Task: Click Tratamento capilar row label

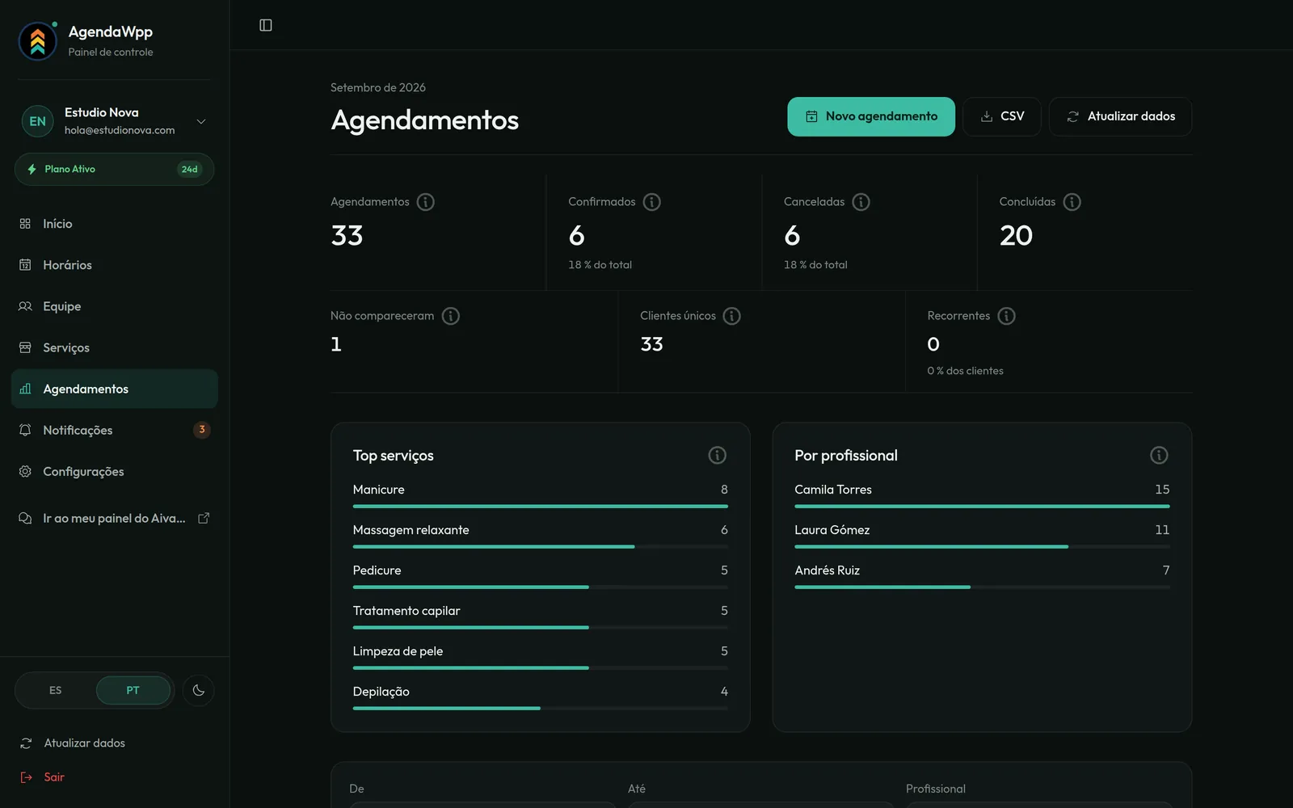Action: pos(406,611)
